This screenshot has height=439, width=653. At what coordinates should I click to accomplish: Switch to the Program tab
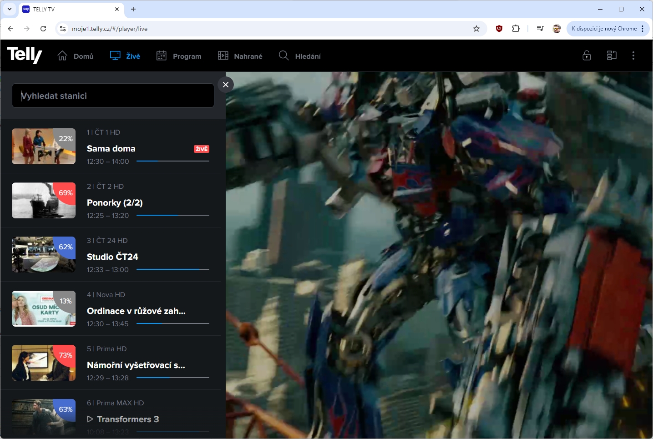pos(179,56)
